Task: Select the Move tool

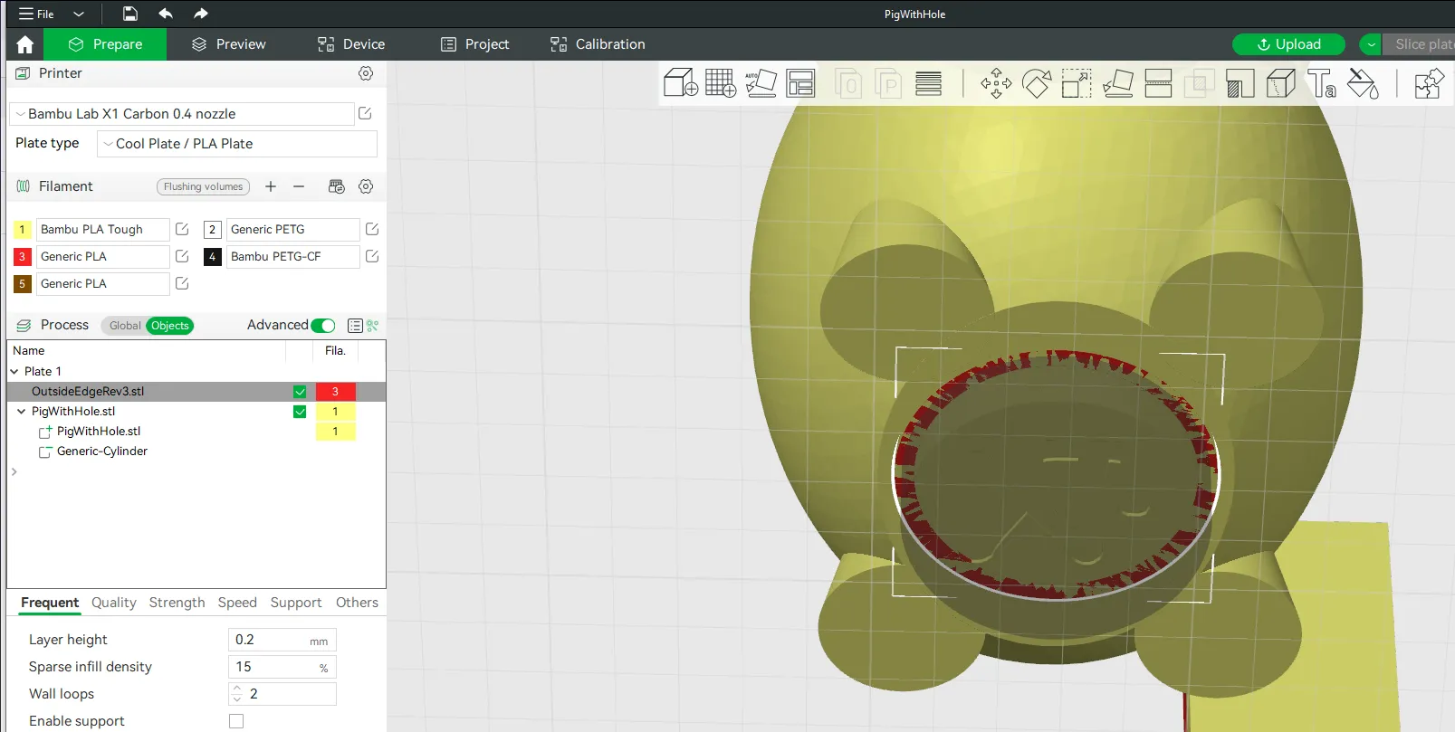Action: [996, 83]
